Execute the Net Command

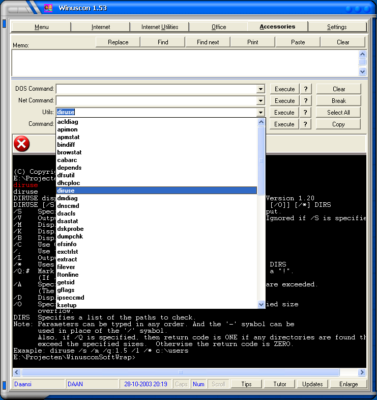284,101
